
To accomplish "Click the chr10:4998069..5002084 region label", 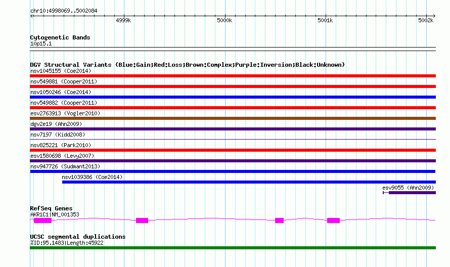I will click(64, 11).
